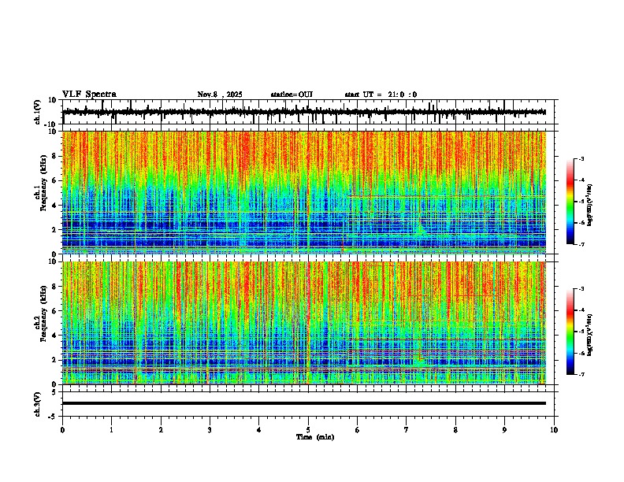The image size is (624, 482).
Task: Click the ch.1 colorbar log(PSD) units label
Action: pos(590,206)
